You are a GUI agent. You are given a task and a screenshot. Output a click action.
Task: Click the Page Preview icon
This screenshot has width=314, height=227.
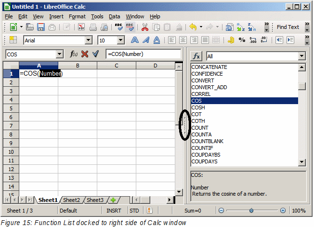[x=105, y=27]
